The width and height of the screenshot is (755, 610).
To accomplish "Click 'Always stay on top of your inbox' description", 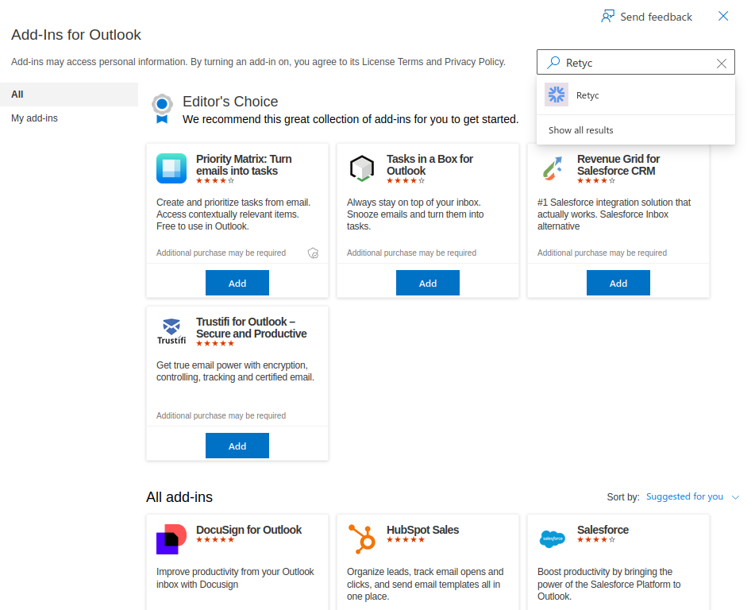I will click(x=415, y=214).
